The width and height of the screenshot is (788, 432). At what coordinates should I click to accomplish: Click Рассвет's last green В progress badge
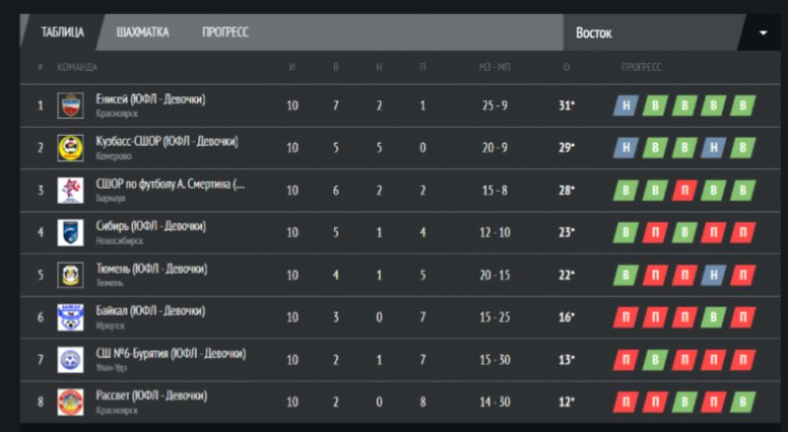743,401
